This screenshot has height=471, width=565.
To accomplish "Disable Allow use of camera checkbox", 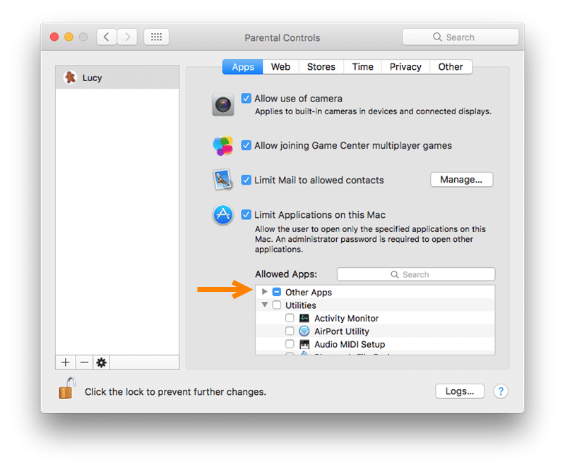I will click(x=246, y=99).
